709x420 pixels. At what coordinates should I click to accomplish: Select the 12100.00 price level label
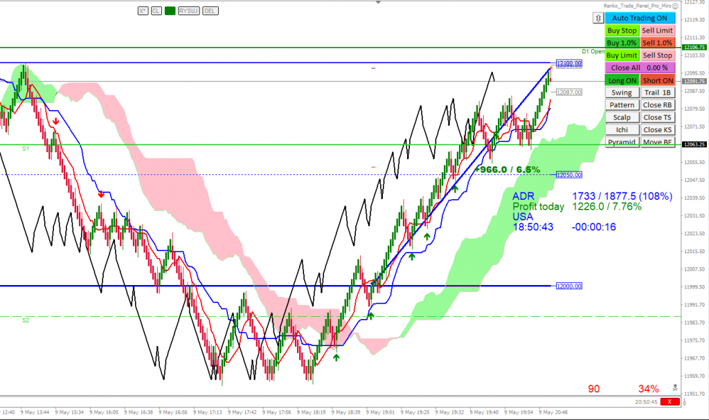pos(569,63)
